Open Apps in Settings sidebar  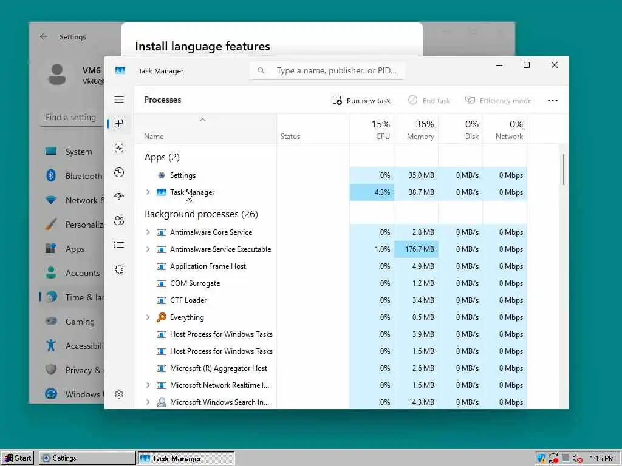point(72,249)
